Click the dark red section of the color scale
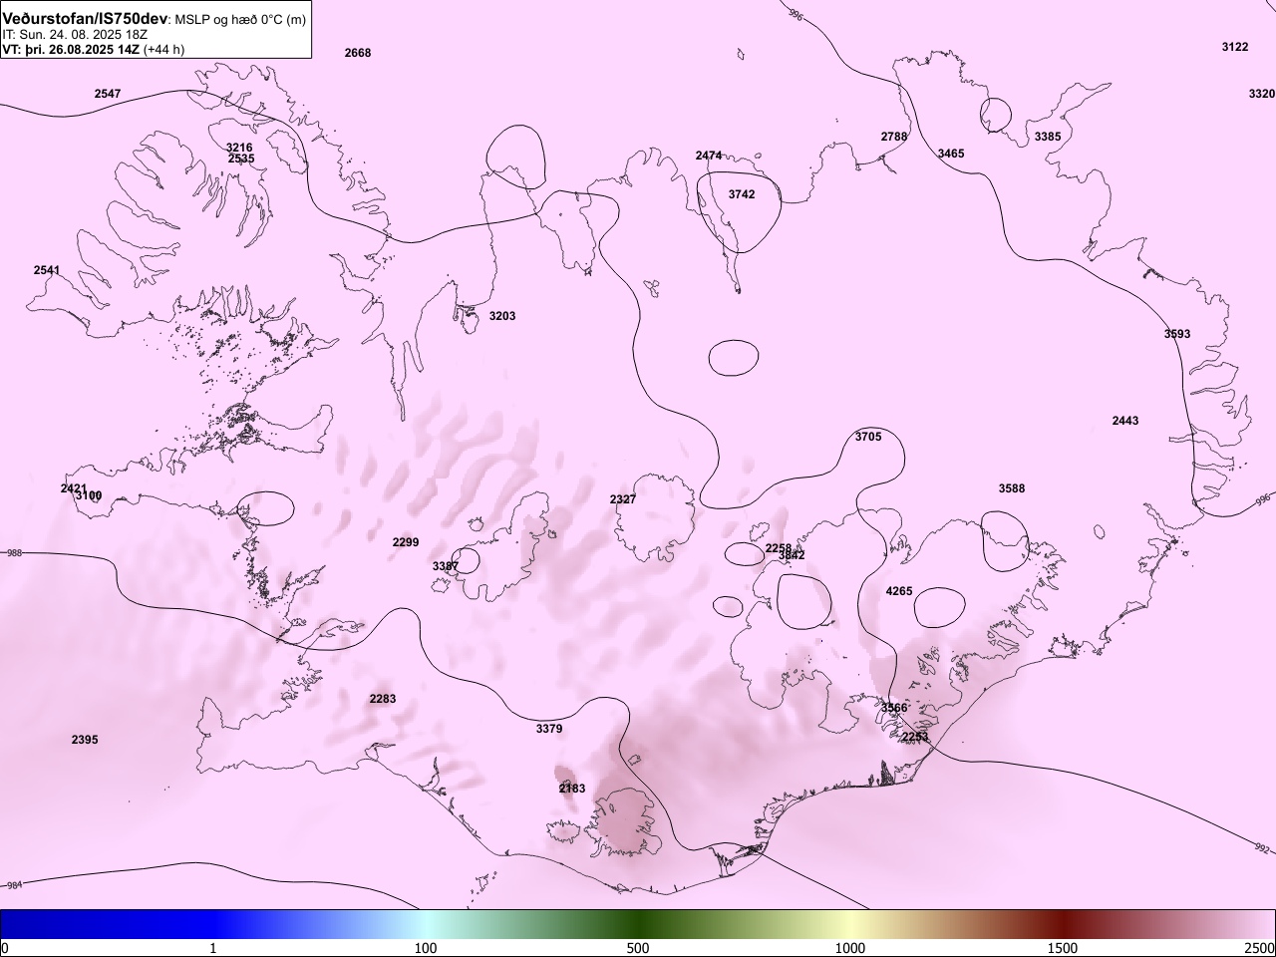Viewport: 1276px width, 957px height. pos(1063,924)
